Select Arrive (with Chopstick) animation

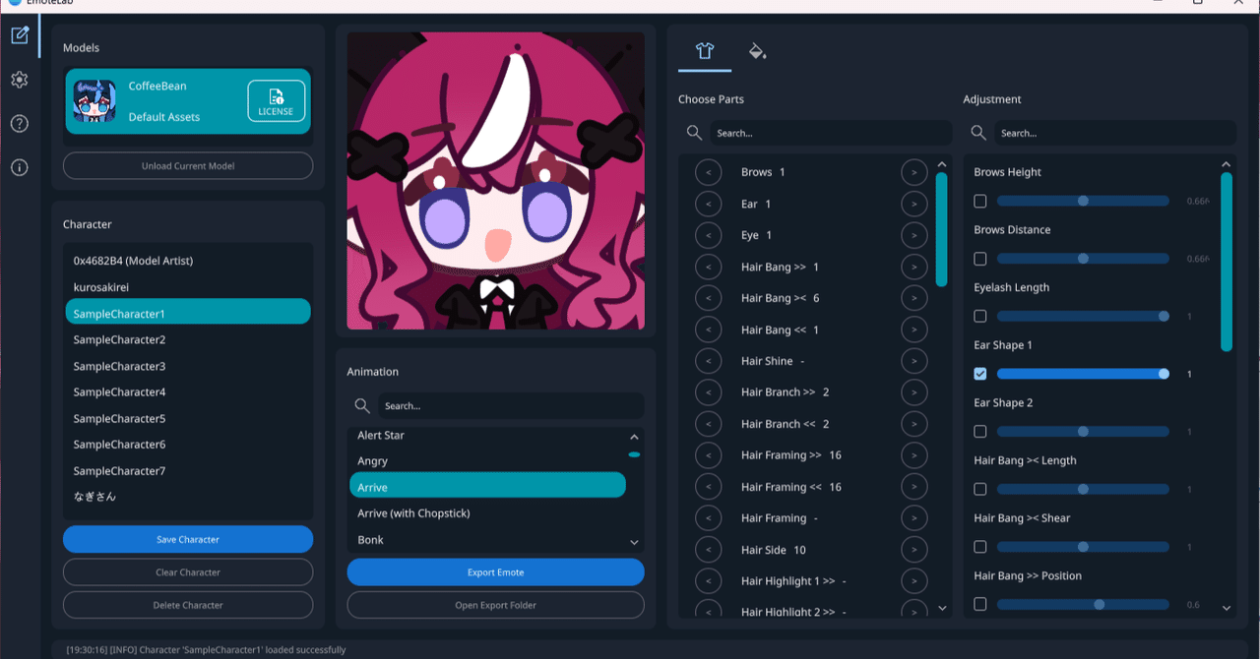(487, 513)
